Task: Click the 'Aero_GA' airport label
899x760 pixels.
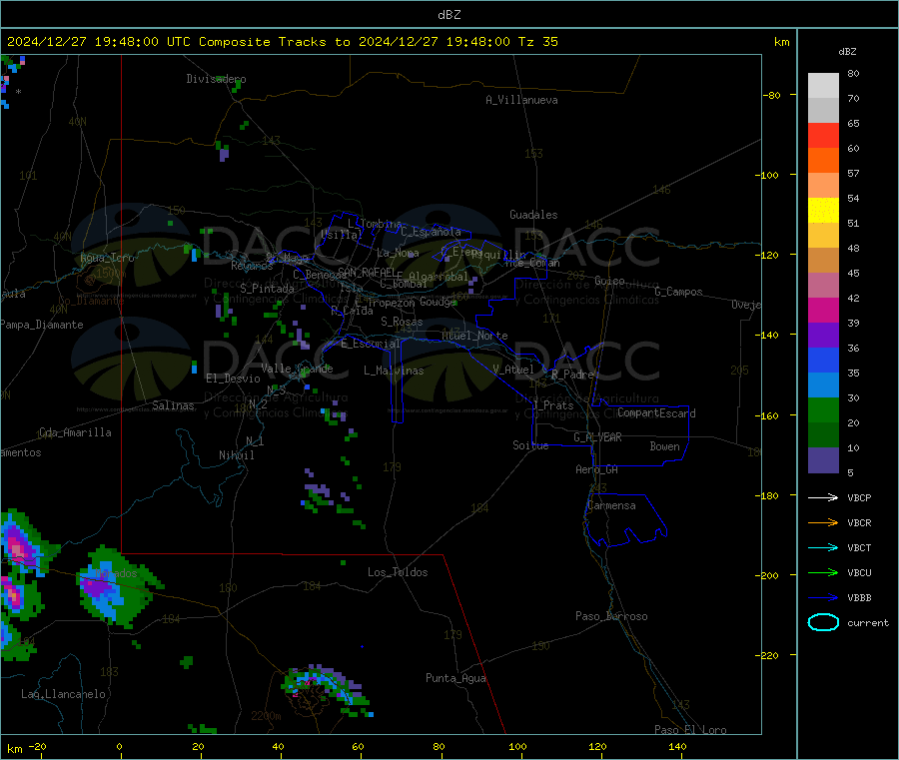Action: 597,469
